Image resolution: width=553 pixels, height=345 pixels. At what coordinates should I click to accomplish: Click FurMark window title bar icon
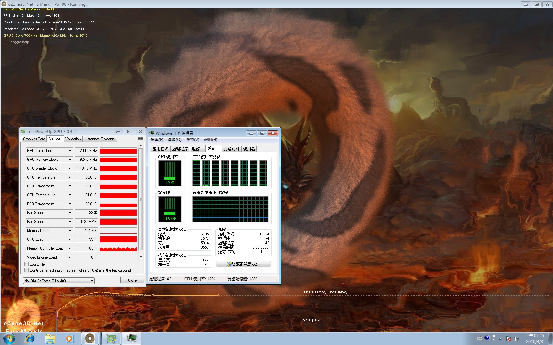tap(4, 4)
